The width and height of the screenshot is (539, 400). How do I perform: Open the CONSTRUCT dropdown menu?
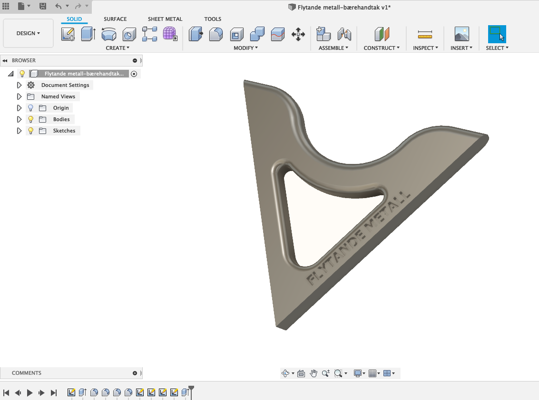point(382,48)
